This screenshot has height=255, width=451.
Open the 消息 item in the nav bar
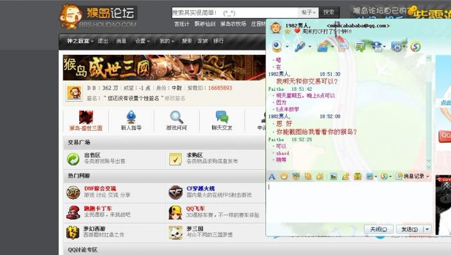click(x=121, y=41)
